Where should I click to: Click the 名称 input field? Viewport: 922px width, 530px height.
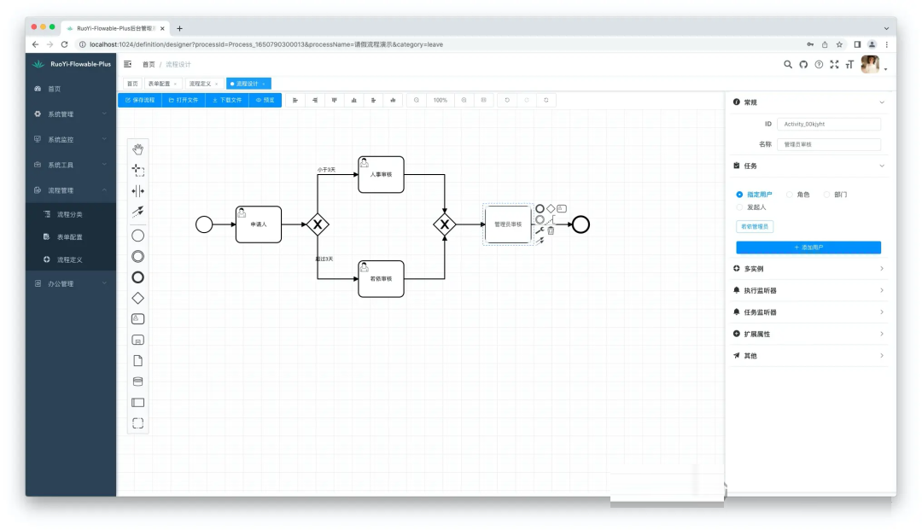pos(828,144)
